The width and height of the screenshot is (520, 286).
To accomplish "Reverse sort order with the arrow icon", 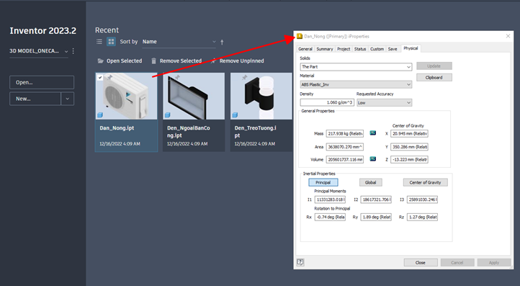I will tap(222, 42).
